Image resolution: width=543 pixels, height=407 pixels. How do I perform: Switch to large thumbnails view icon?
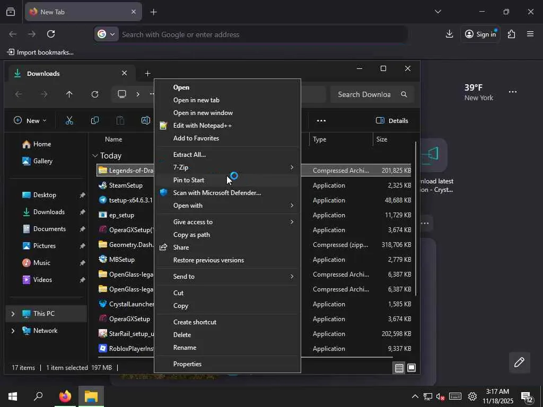(x=411, y=368)
